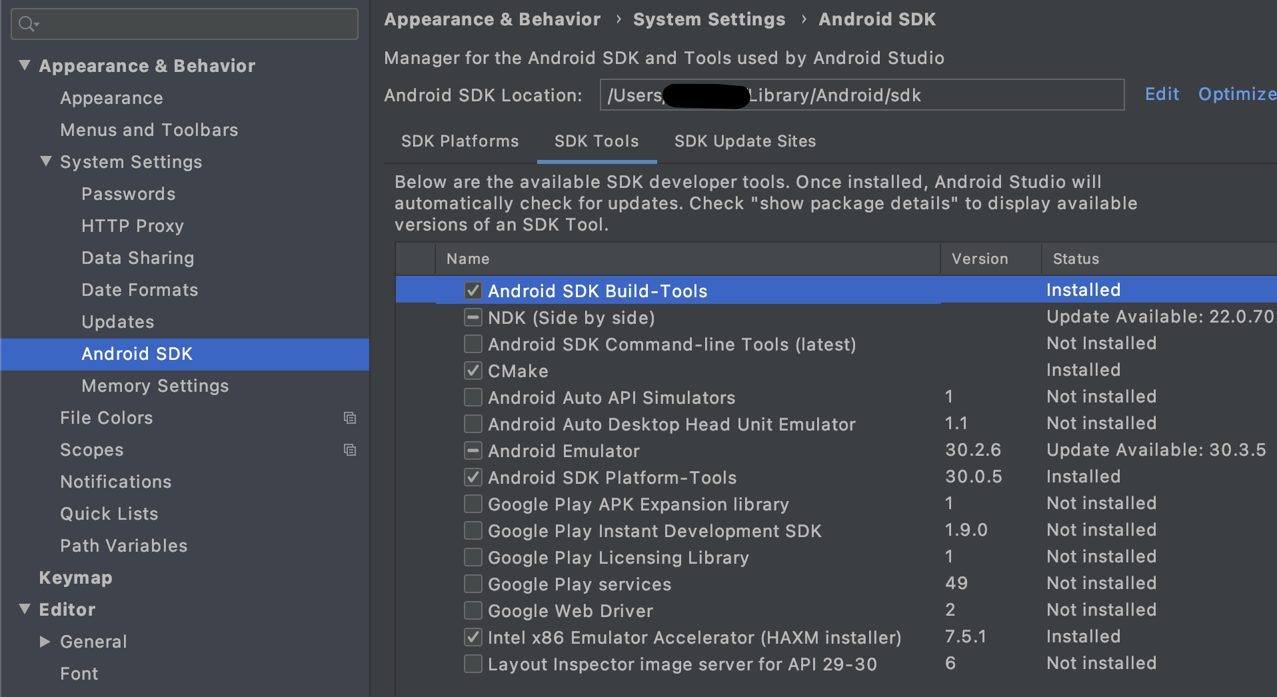Collapse the Editor tree arrow

point(25,609)
